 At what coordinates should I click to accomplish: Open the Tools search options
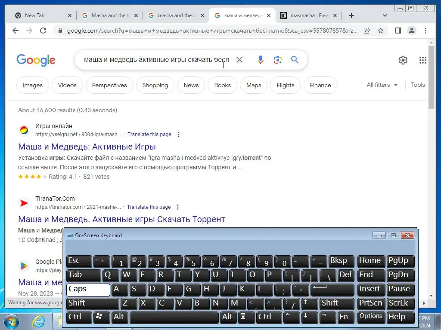[x=418, y=85]
